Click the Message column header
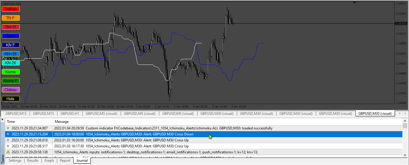The image size is (409, 165). (x=228, y=122)
